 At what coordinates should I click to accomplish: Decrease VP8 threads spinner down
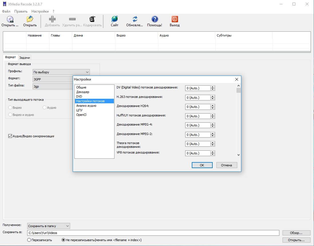(212, 154)
